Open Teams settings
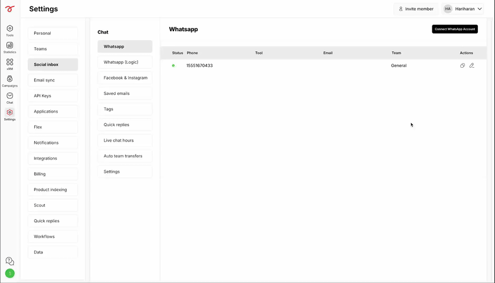Image resolution: width=495 pixels, height=283 pixels. [x=53, y=49]
